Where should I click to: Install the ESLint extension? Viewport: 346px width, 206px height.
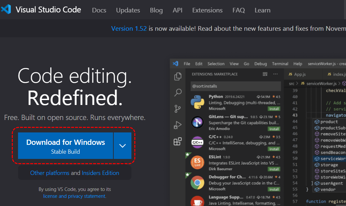[x=274, y=169]
